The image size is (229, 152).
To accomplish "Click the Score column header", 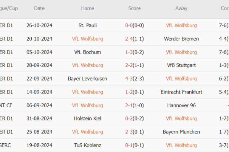I will click(134, 8).
